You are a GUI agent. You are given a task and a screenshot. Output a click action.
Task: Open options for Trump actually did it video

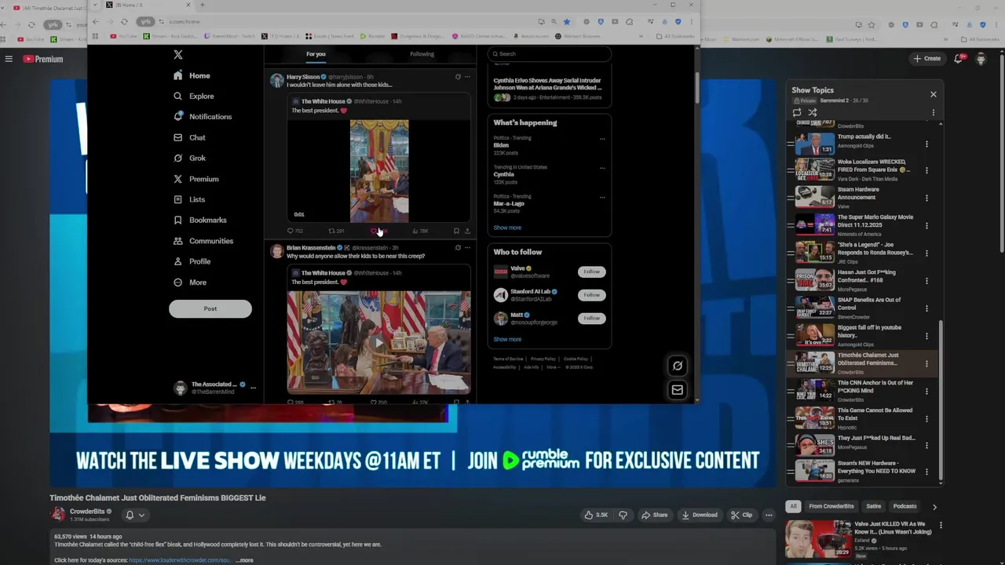click(x=926, y=144)
